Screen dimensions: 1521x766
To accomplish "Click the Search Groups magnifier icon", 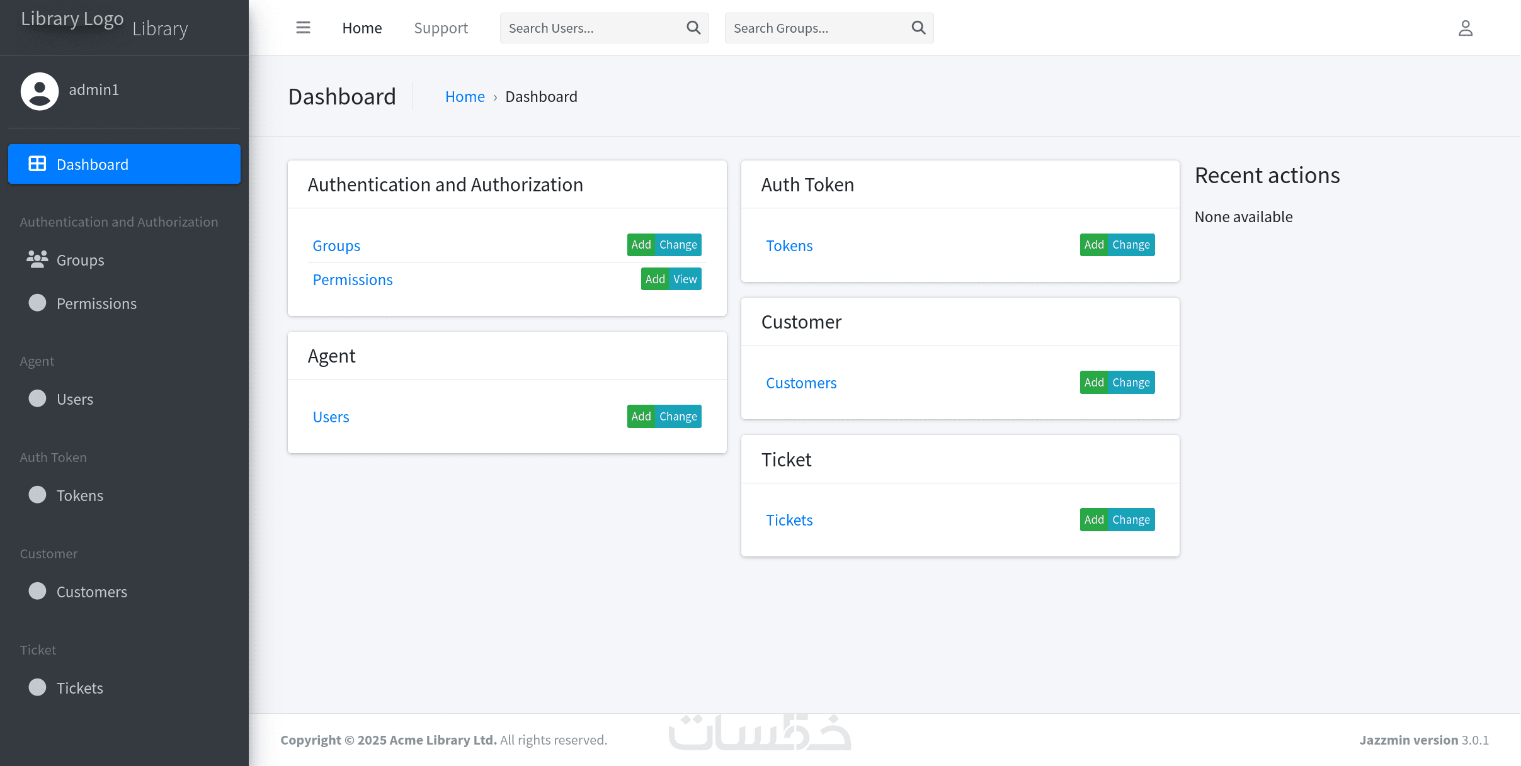I will click(x=918, y=28).
